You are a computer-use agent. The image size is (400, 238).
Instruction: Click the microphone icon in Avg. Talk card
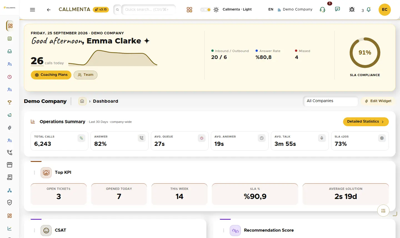(322, 138)
